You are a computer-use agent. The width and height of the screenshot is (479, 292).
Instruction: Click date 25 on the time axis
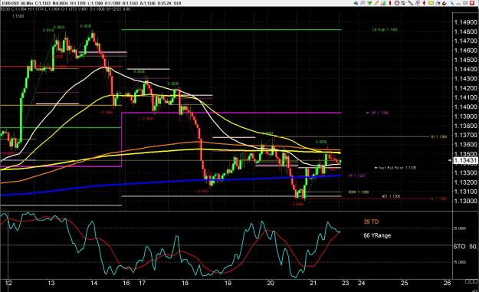404,283
